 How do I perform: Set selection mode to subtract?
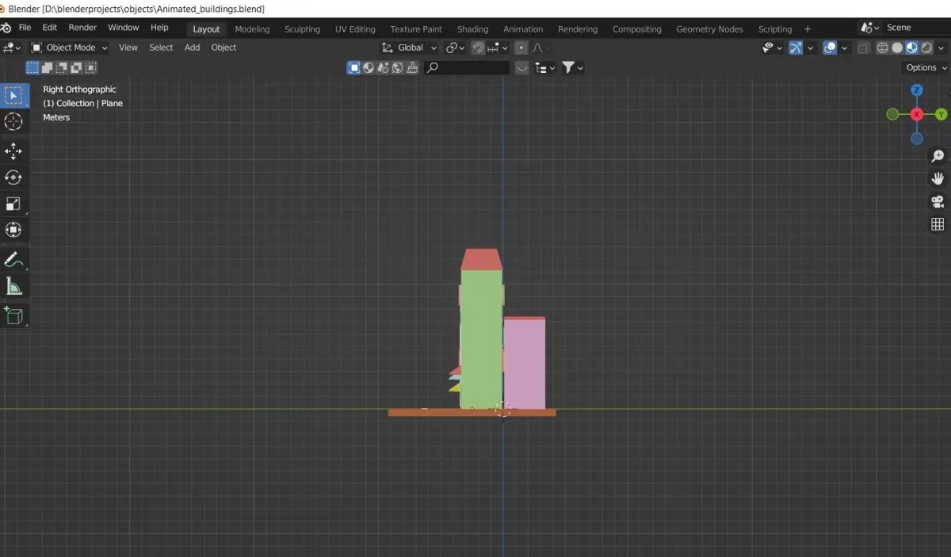(61, 68)
